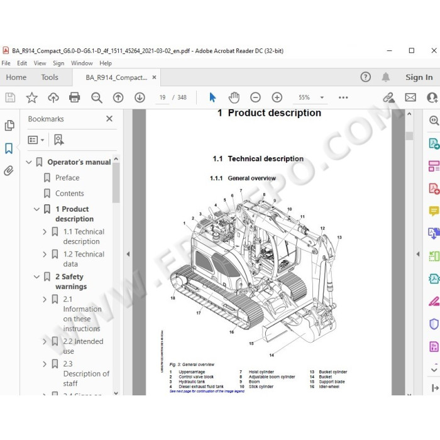This screenshot has width=440, height=440.
Task: Collapse the left navigation pane with the arrow
Action: pos(128,254)
